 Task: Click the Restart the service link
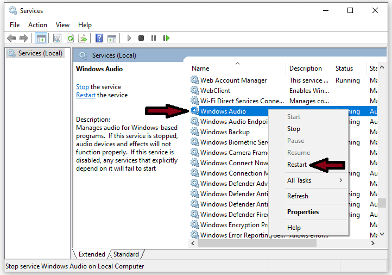(x=86, y=95)
